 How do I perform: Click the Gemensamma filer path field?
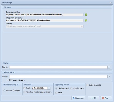click(45, 15)
